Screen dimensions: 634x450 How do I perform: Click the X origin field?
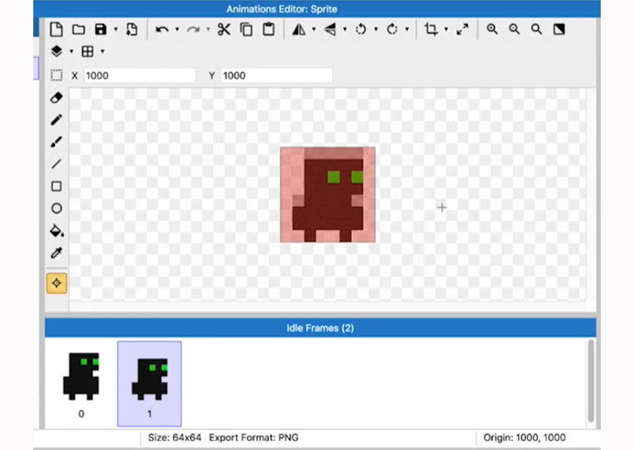pyautogui.click(x=140, y=76)
